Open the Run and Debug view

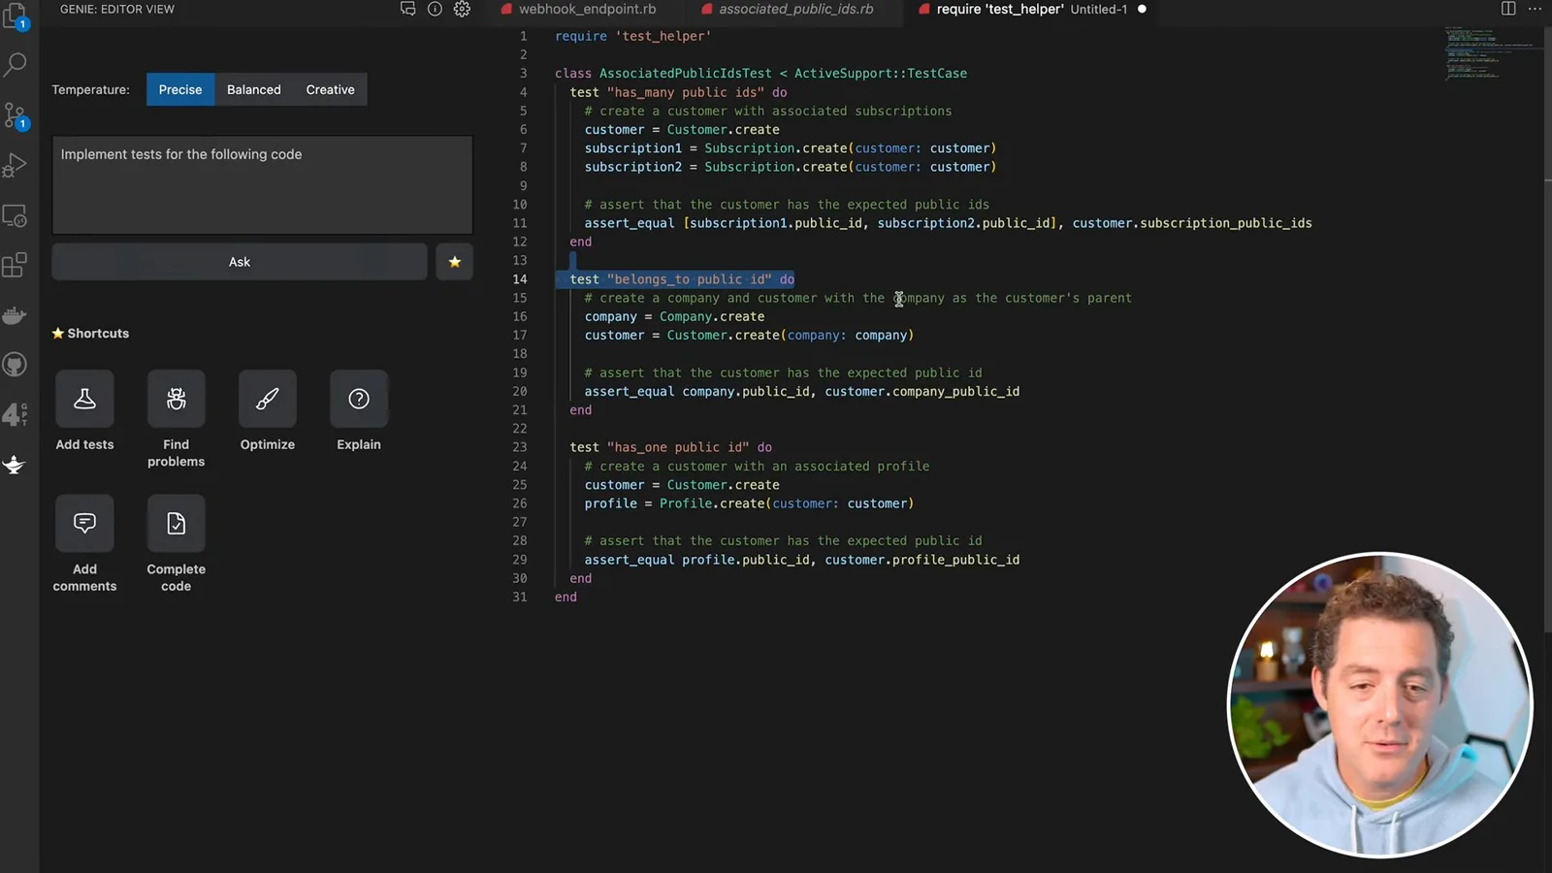[16, 166]
